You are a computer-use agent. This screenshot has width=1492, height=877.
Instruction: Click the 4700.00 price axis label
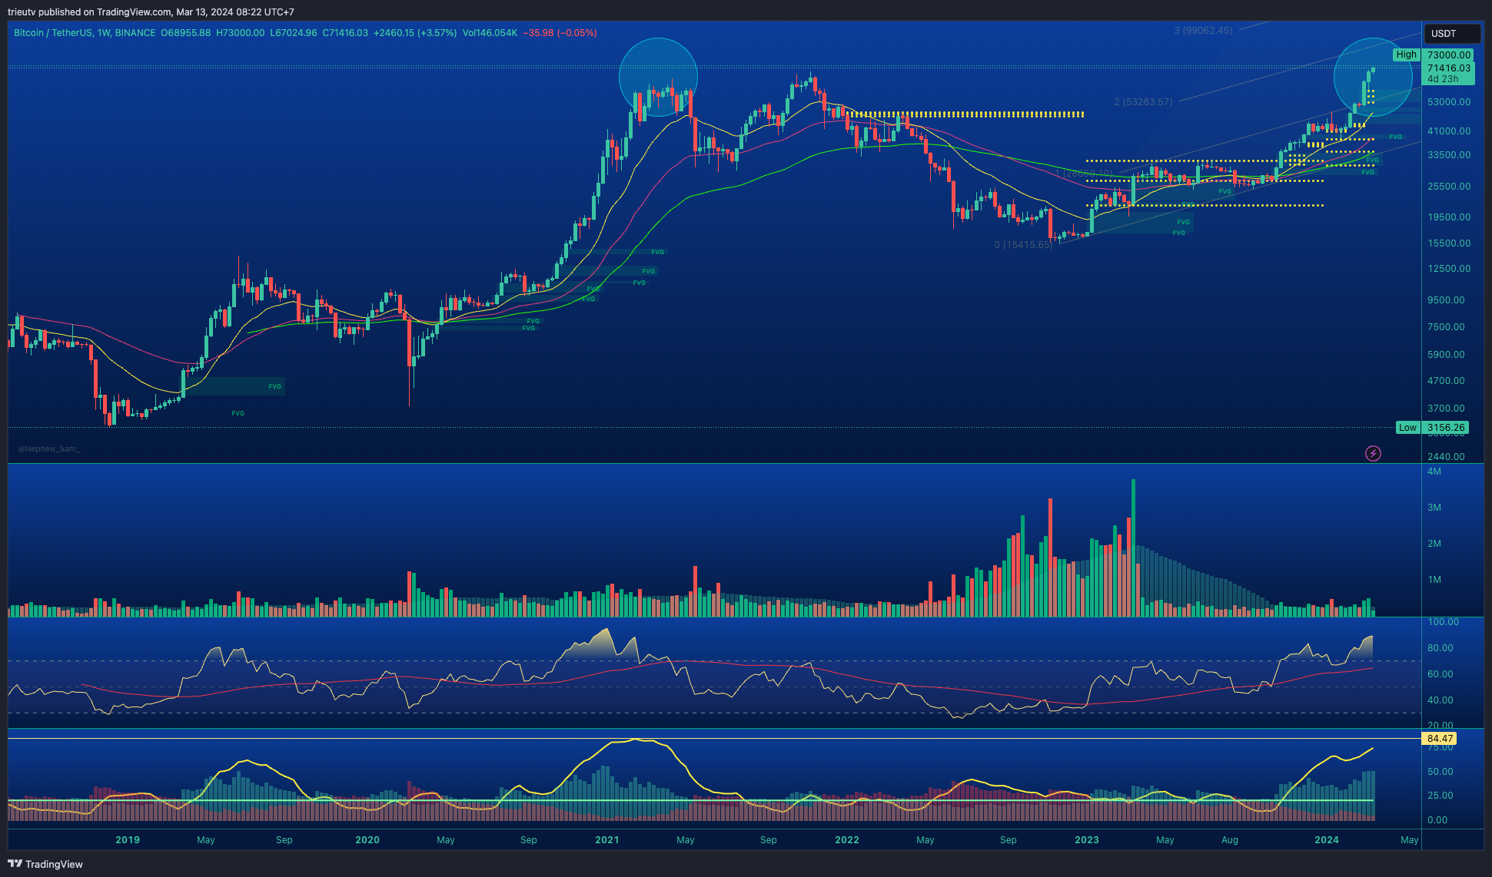(1446, 381)
